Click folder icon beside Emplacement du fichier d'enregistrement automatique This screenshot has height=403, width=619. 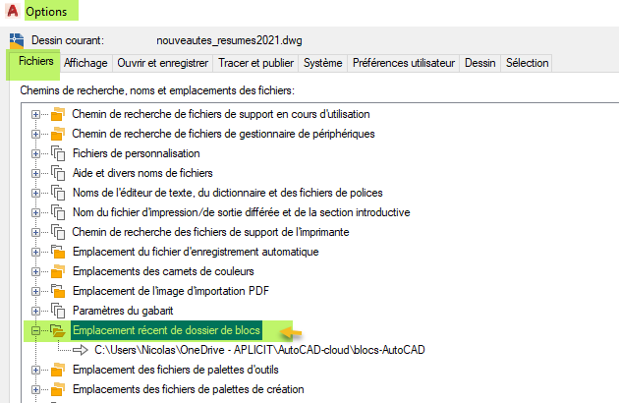point(57,252)
